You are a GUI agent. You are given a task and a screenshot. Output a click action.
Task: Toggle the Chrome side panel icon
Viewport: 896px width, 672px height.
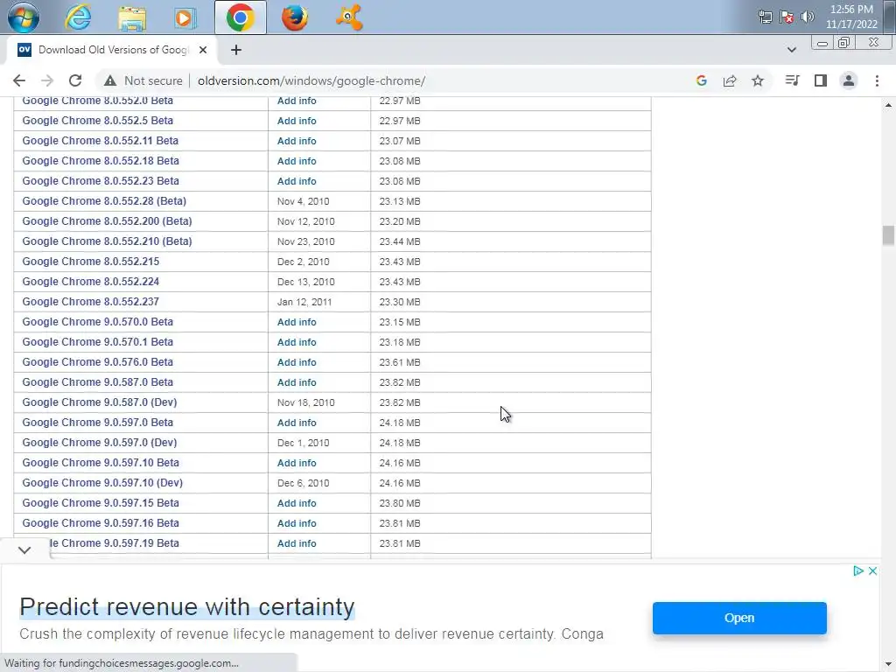click(821, 80)
